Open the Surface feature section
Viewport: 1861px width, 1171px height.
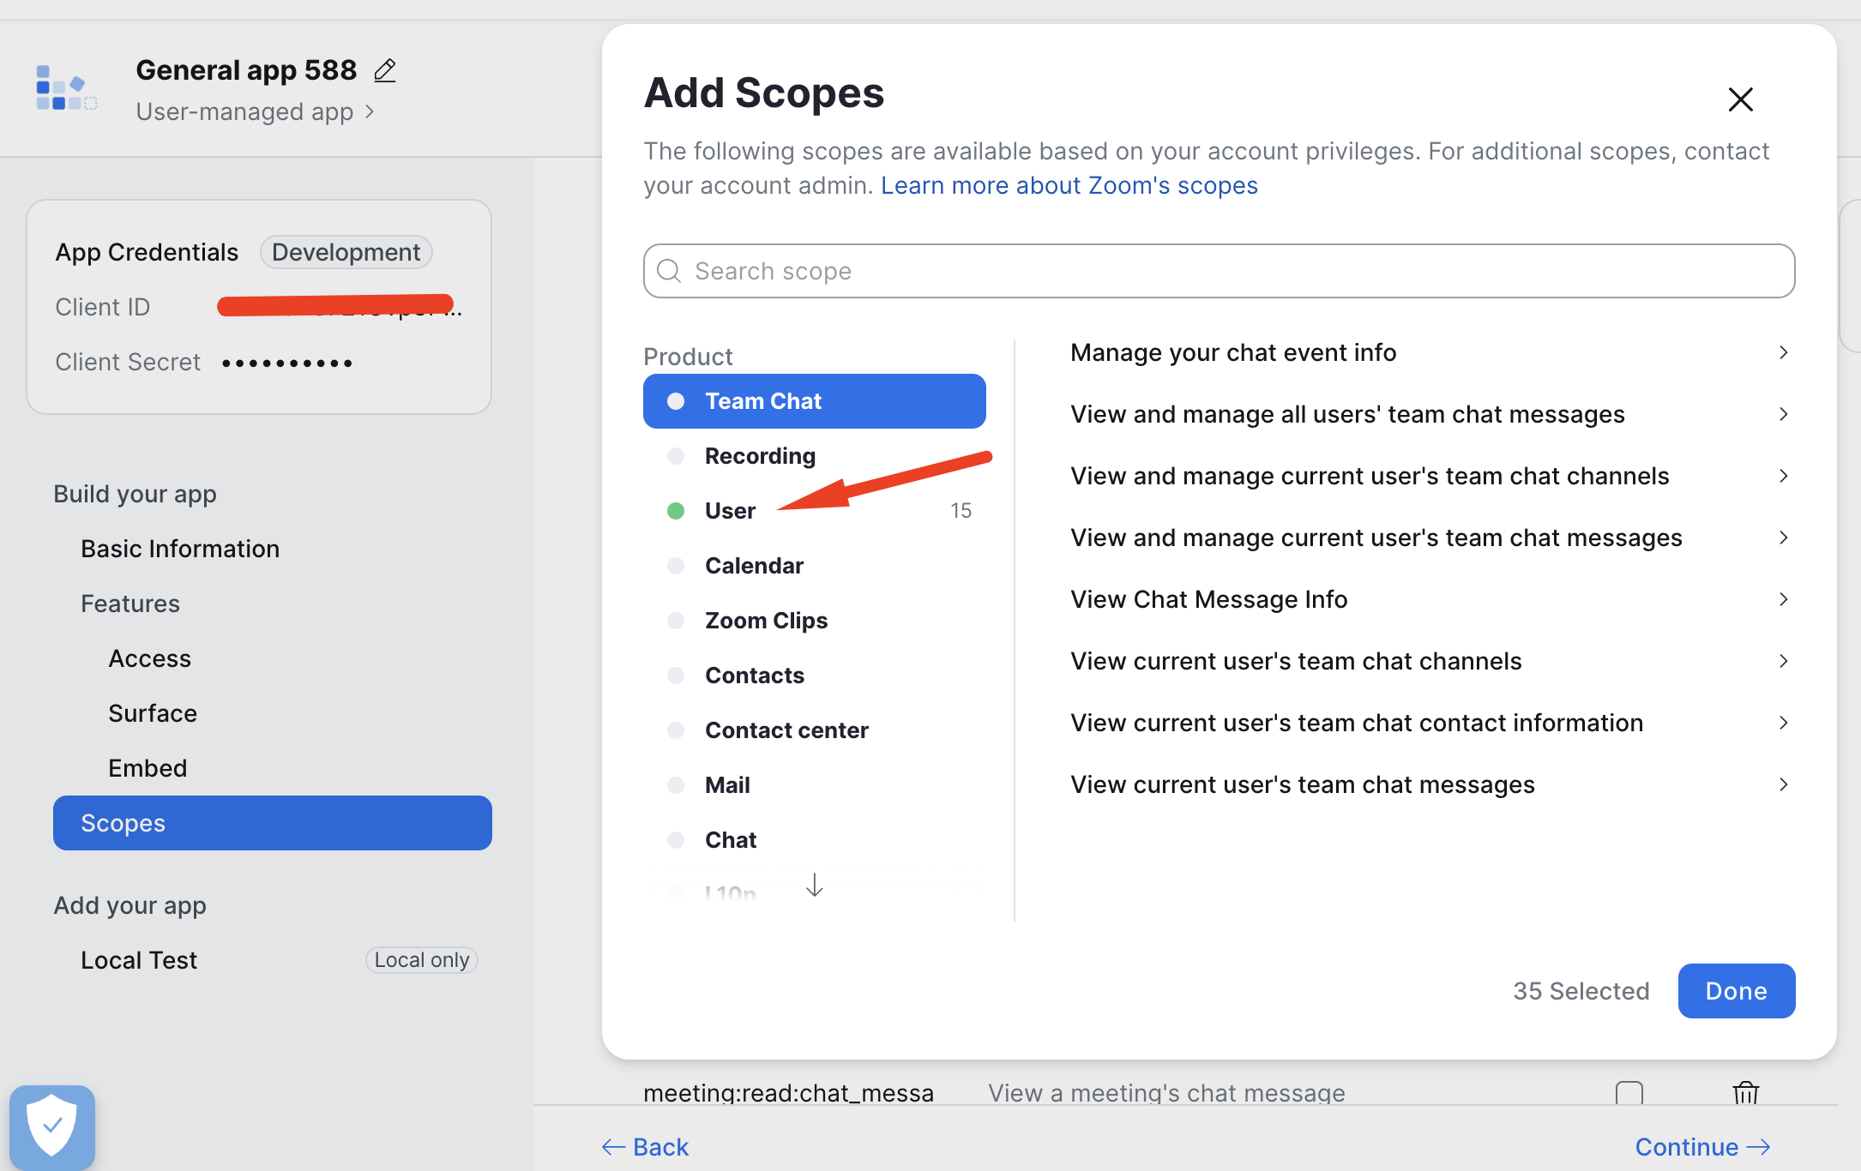(153, 713)
